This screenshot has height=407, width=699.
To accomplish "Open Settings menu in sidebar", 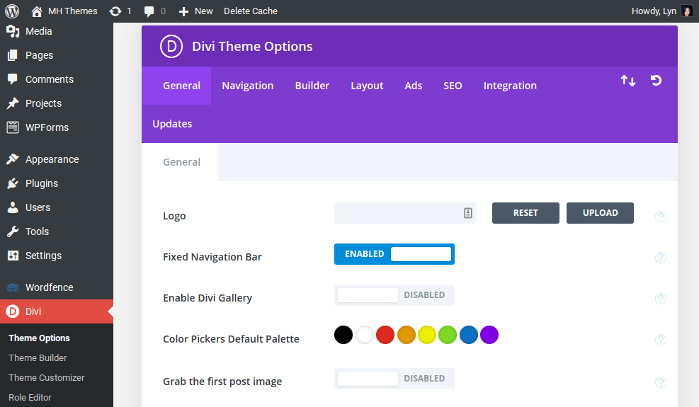I will pos(57,256).
